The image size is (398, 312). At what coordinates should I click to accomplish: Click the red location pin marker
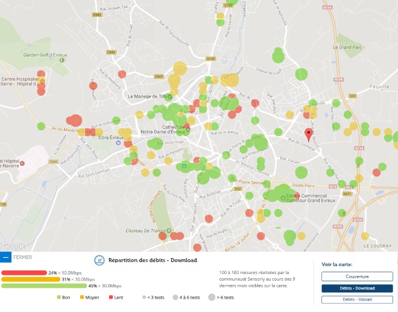309,134
